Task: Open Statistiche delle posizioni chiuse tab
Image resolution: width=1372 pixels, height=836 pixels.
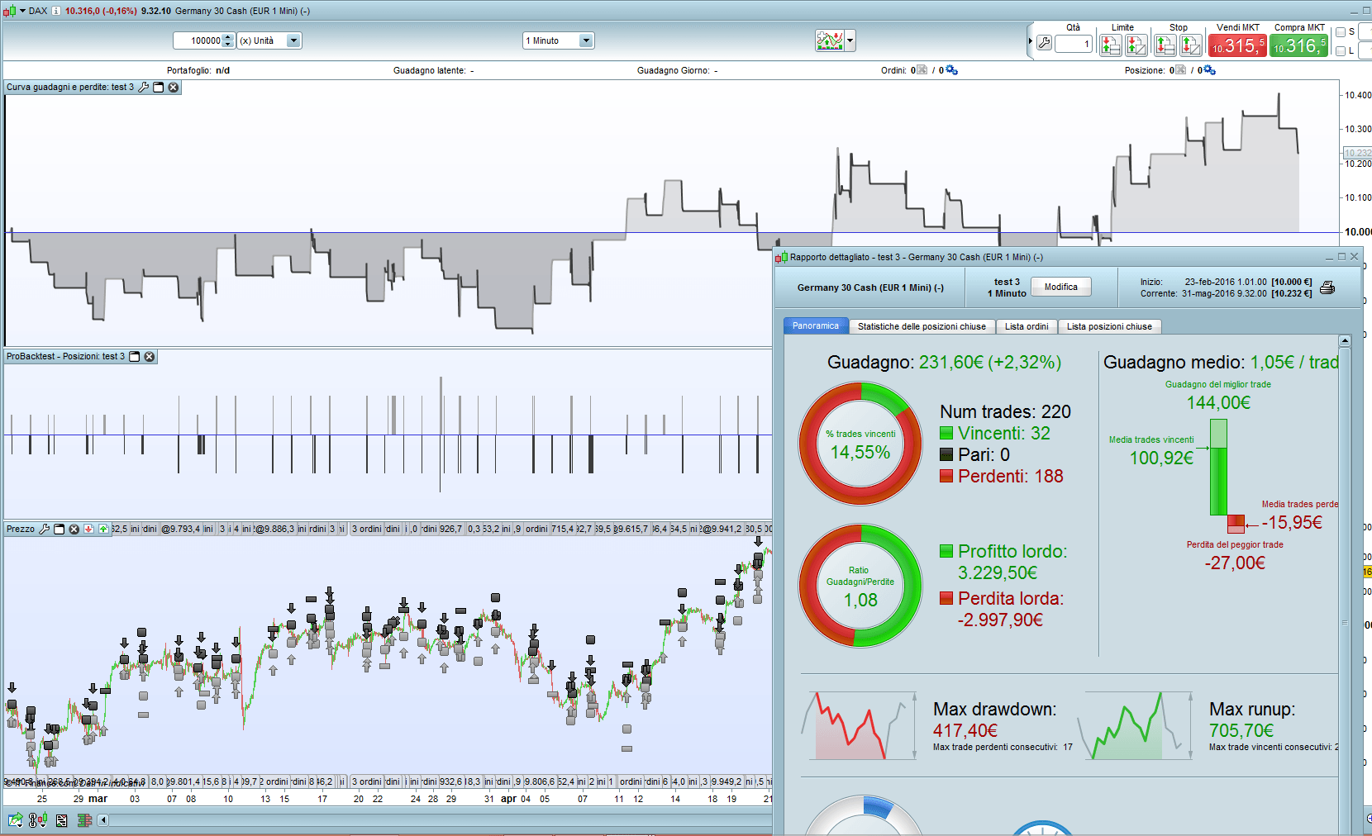Action: (x=922, y=326)
